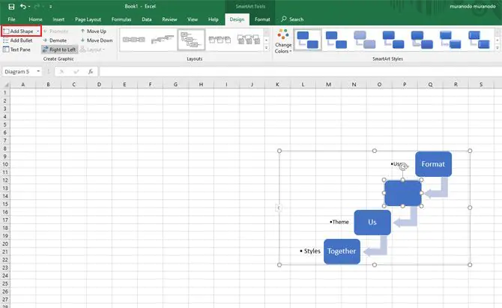
Task: Select the fourth layout thumbnail in gallery
Action: 220,40
